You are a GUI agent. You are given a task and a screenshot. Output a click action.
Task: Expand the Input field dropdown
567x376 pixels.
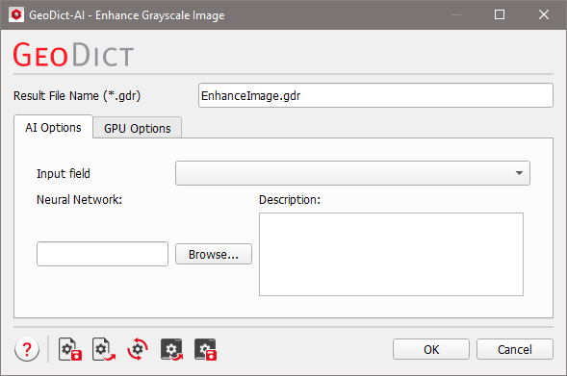click(352, 173)
